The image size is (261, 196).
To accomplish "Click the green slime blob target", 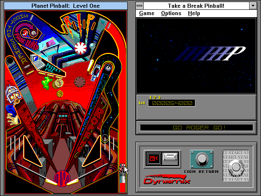I will [x=46, y=83].
